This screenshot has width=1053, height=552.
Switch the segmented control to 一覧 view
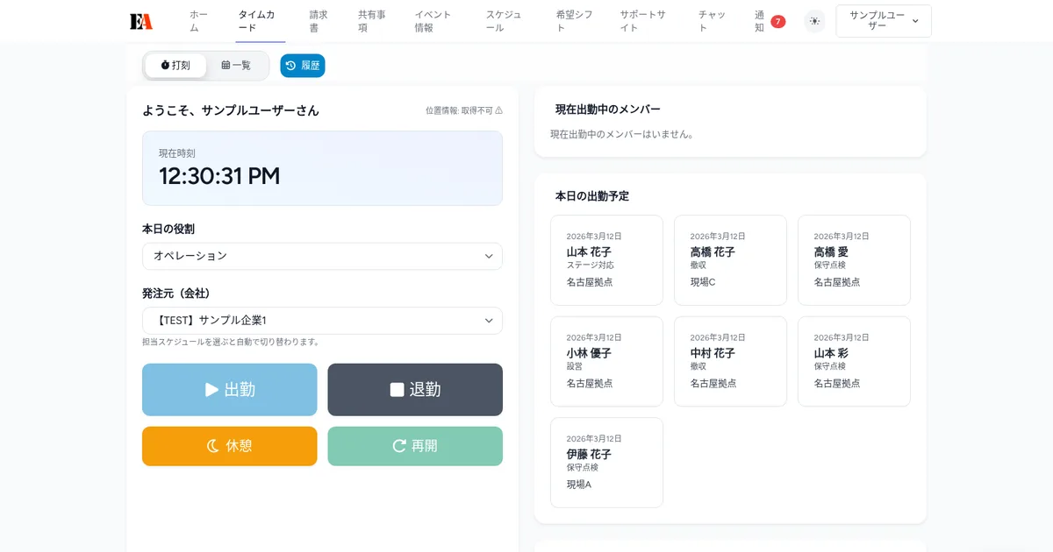pos(237,65)
